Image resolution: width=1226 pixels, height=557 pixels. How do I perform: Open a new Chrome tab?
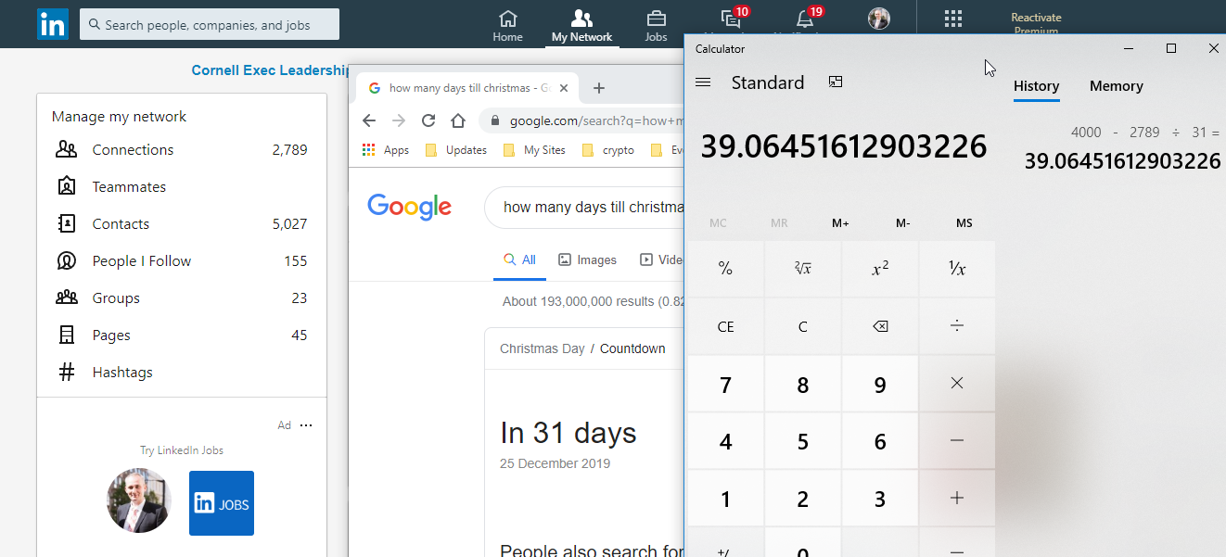coord(599,88)
